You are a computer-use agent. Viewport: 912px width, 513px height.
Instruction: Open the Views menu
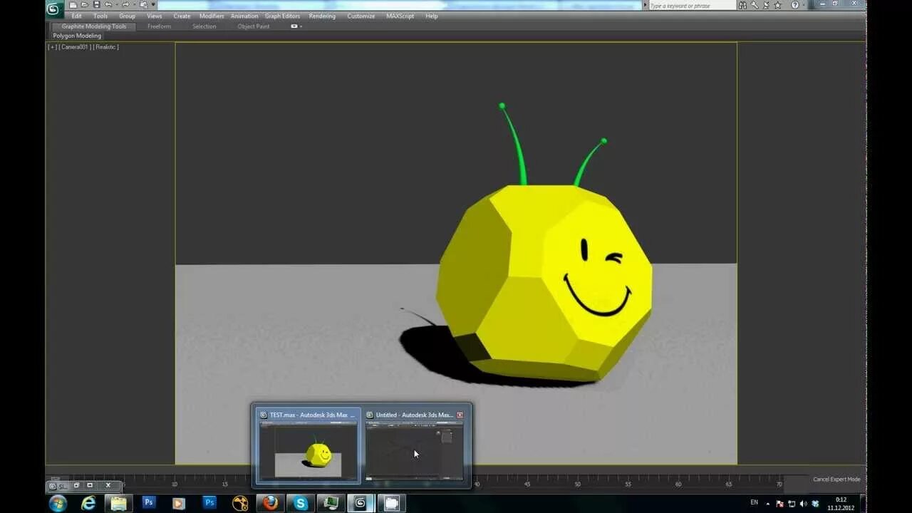(x=155, y=16)
